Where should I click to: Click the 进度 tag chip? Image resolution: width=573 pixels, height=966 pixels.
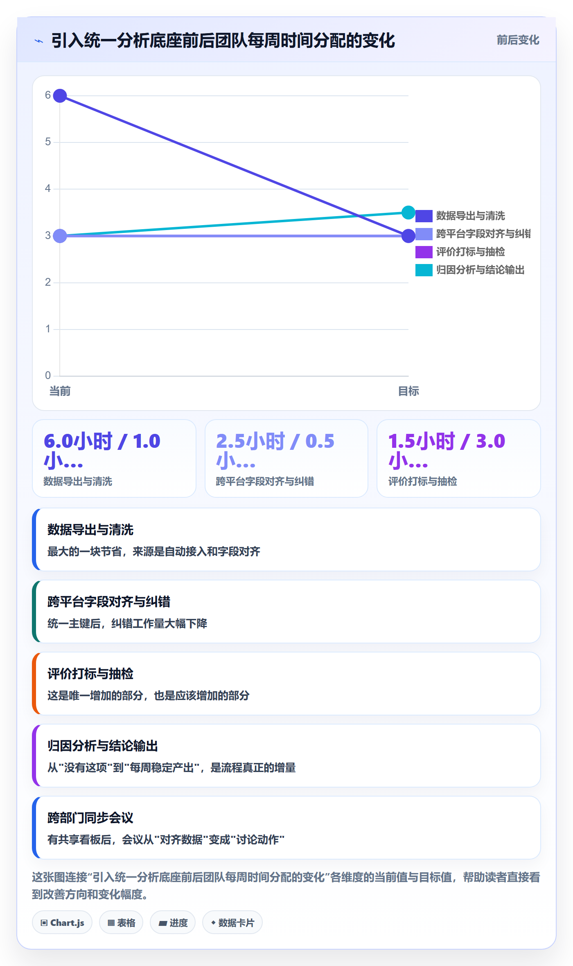[x=173, y=923]
